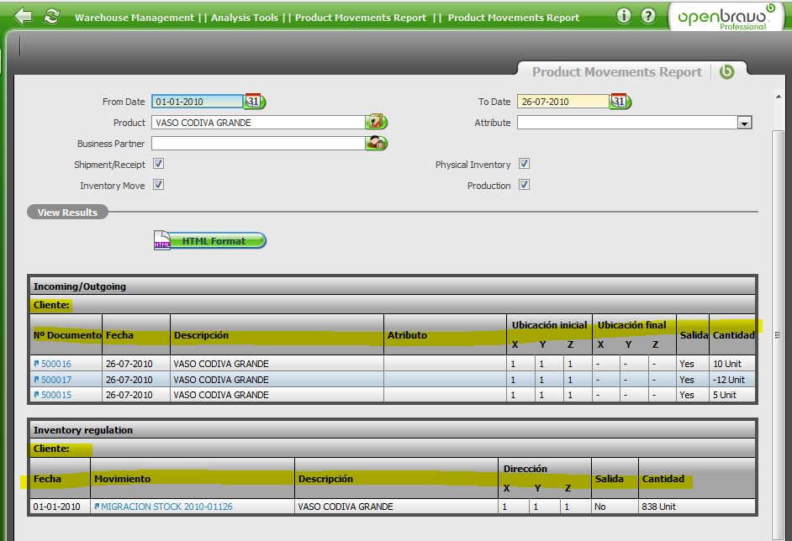Click the Nº Documento column header
The image size is (792, 541).
click(x=67, y=335)
